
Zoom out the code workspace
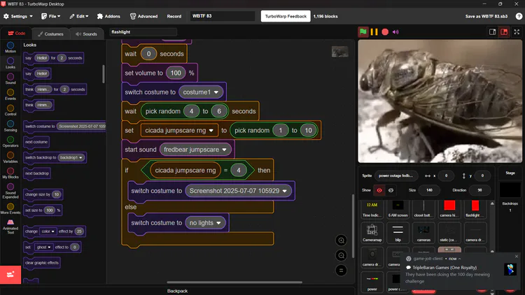tap(341, 256)
